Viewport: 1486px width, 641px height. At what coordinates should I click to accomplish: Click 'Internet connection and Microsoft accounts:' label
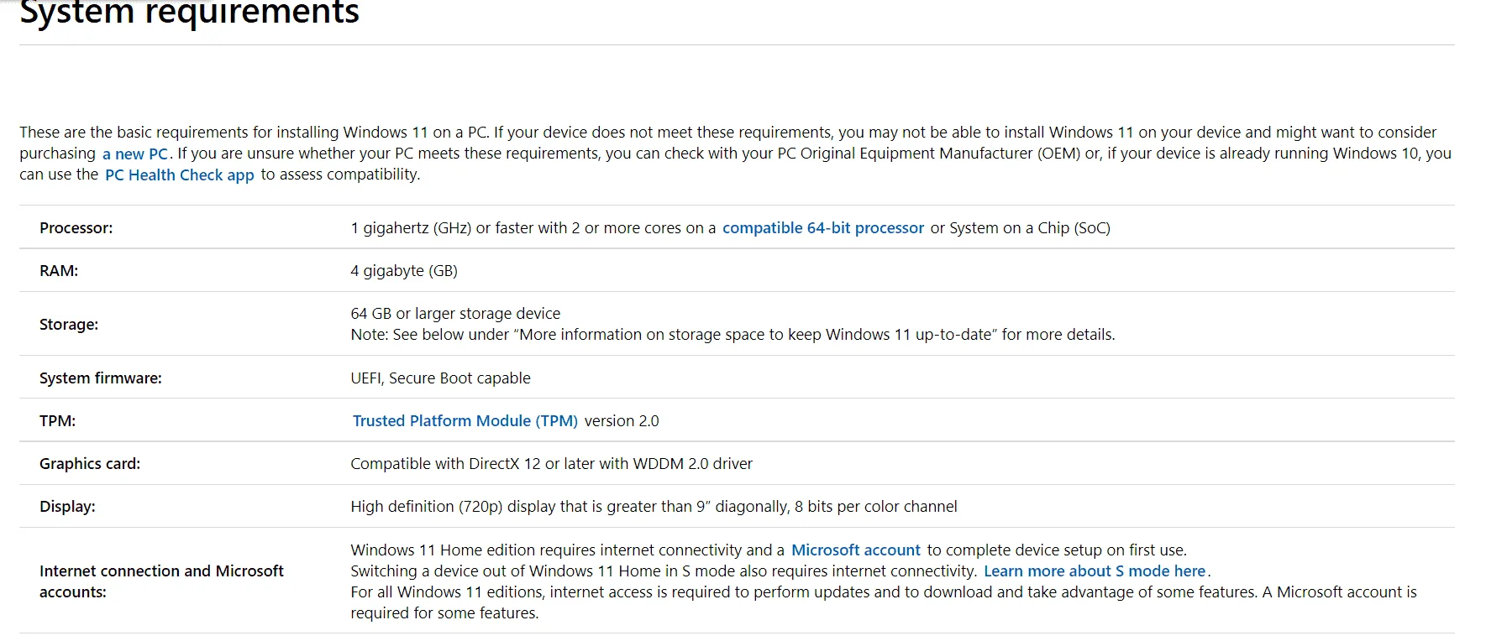(161, 581)
